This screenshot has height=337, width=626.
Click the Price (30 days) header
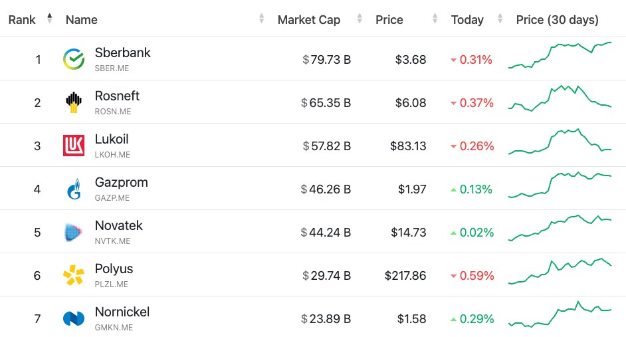pos(557,20)
